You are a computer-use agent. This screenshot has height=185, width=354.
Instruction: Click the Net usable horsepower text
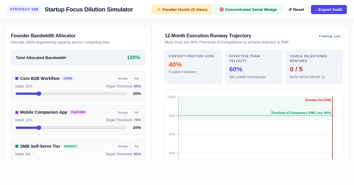point(247,77)
